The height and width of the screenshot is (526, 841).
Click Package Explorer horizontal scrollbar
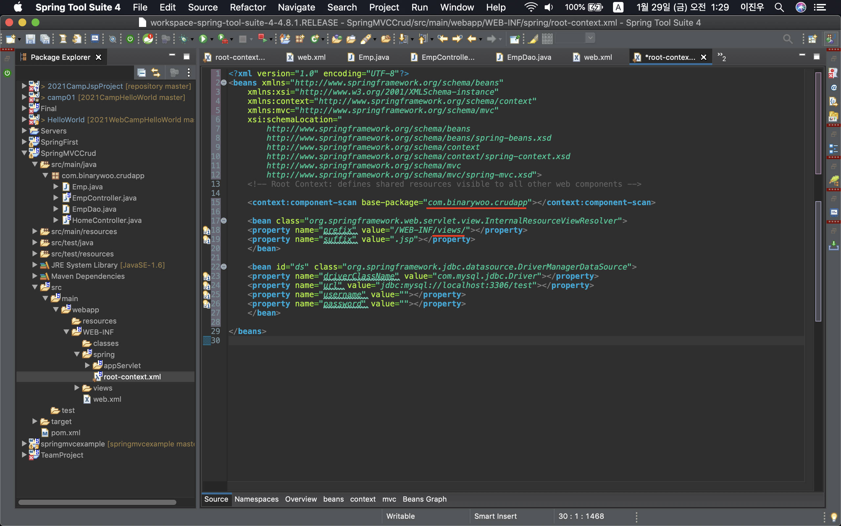point(97,502)
